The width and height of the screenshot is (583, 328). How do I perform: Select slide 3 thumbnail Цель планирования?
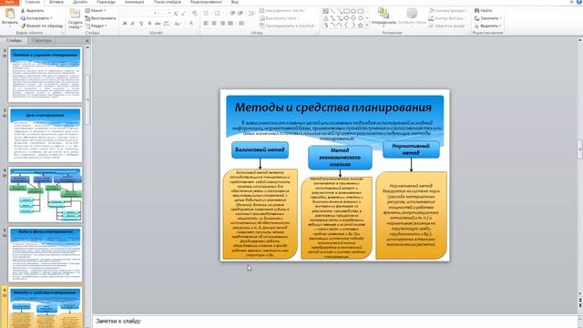[x=45, y=135]
